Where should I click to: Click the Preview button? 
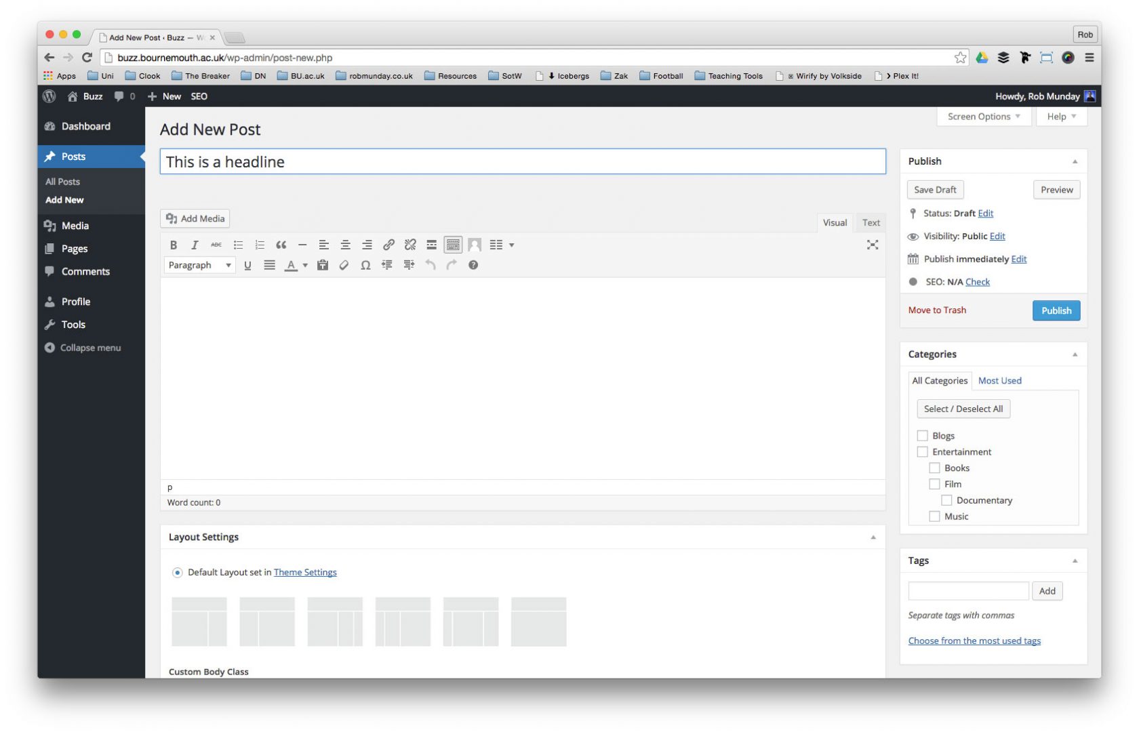point(1056,190)
